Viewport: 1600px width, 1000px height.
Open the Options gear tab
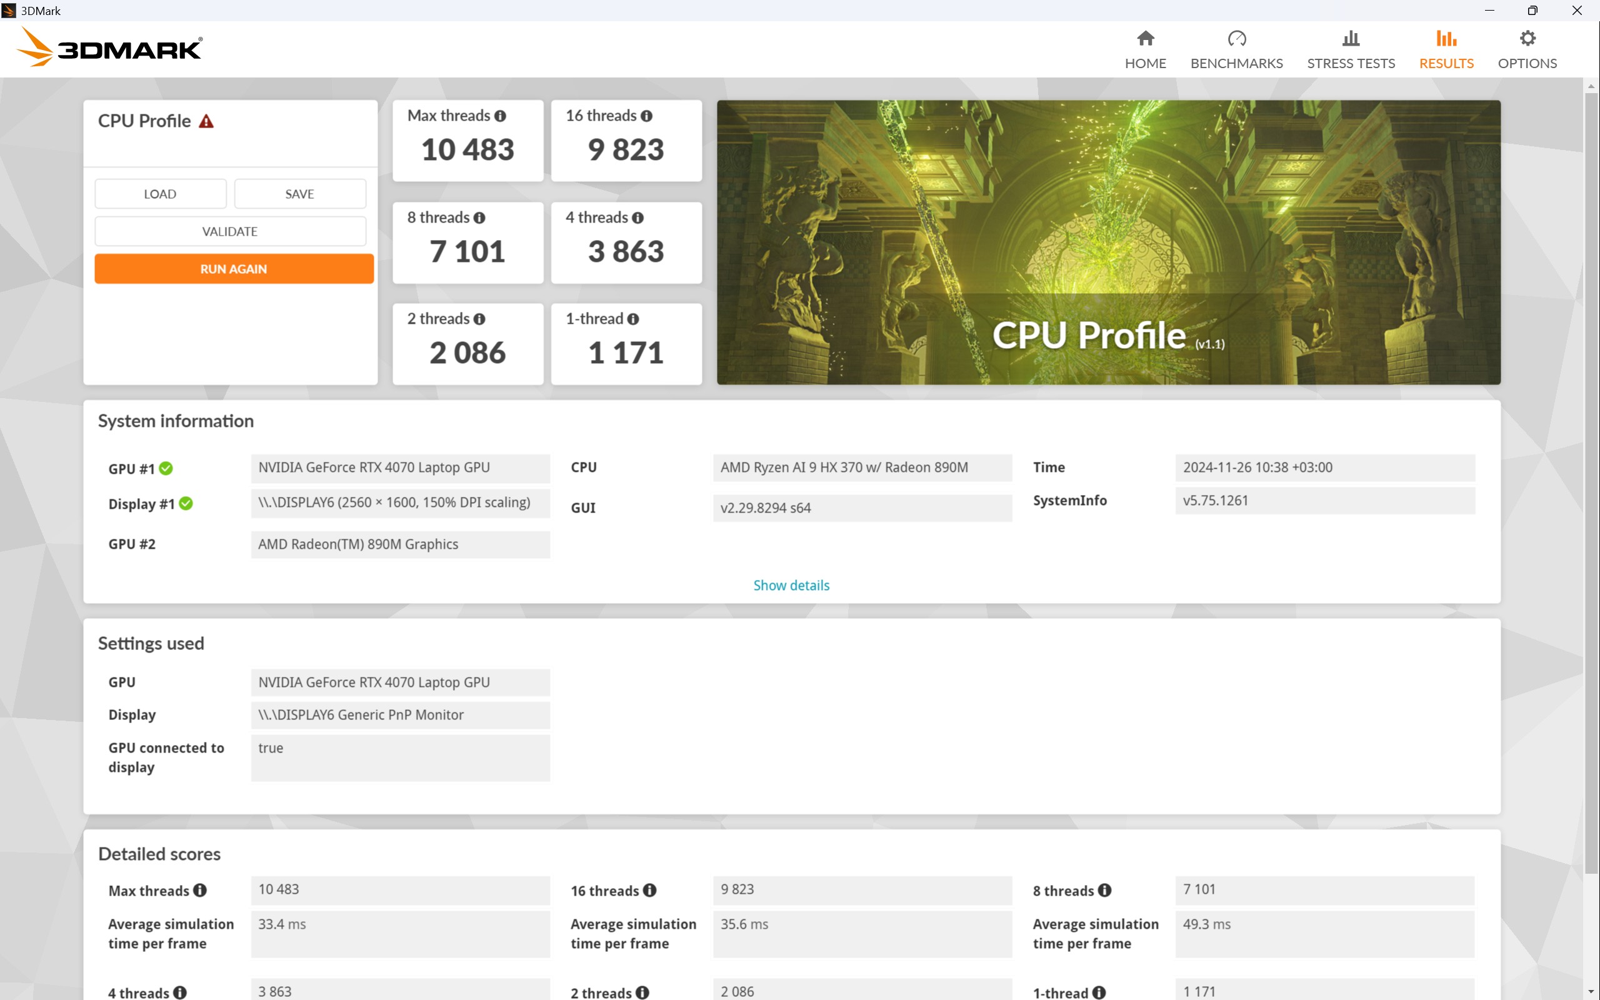coord(1527,49)
